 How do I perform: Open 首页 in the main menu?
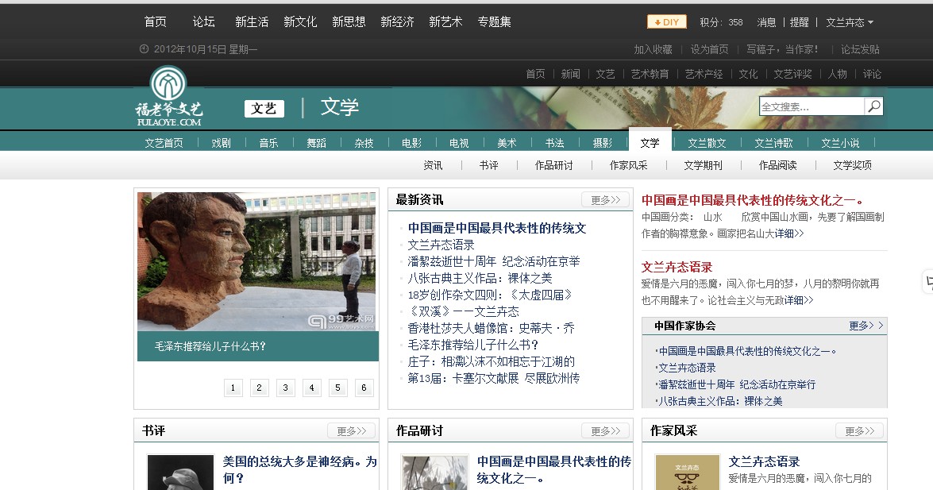[x=156, y=22]
